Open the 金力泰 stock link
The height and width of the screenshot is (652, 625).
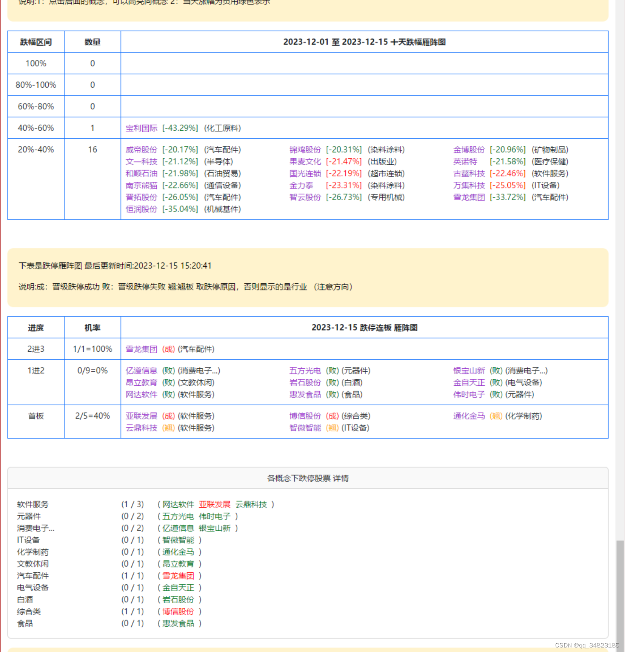[x=301, y=185]
